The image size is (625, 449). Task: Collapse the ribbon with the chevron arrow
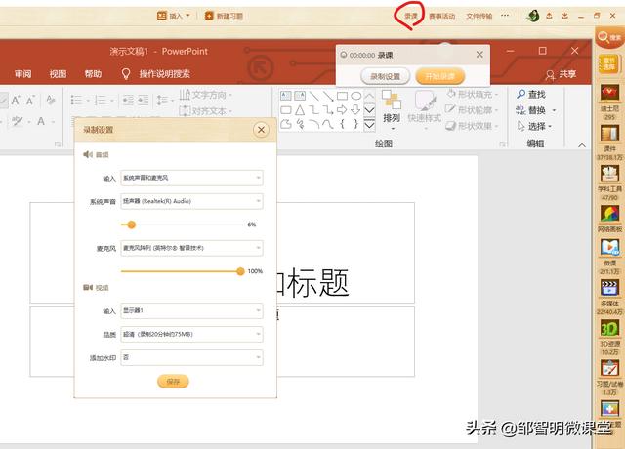point(582,145)
